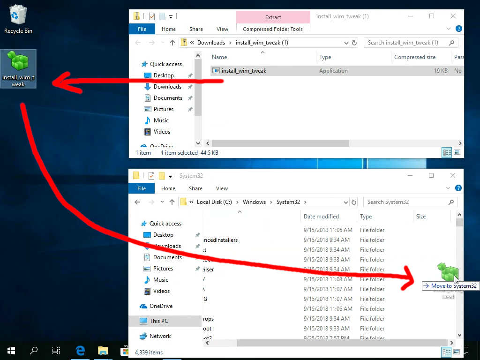Open taskbar search magnifier
Viewport: 480px width, 360px height.
tap(34, 350)
